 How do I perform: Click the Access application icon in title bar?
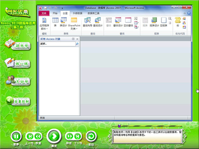click(x=40, y=8)
